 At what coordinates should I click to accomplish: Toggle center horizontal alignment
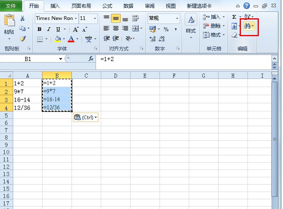116,28
